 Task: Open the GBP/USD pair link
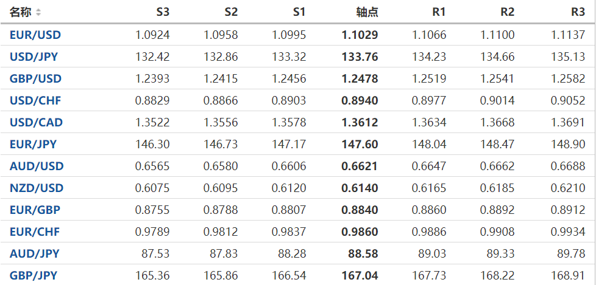point(35,78)
